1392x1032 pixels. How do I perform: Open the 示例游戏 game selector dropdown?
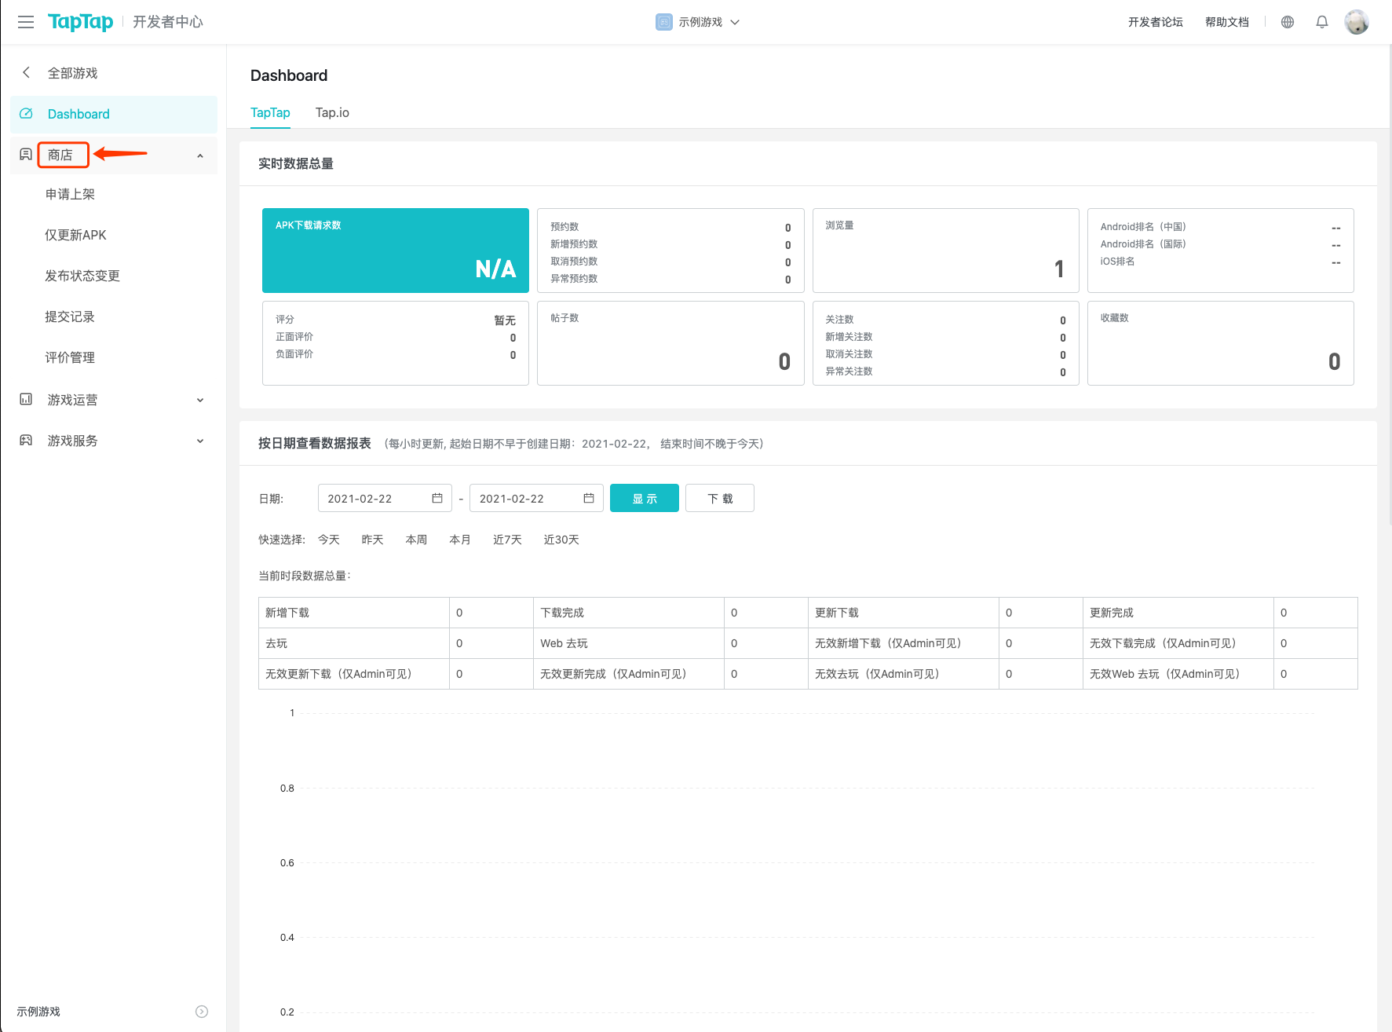[698, 22]
